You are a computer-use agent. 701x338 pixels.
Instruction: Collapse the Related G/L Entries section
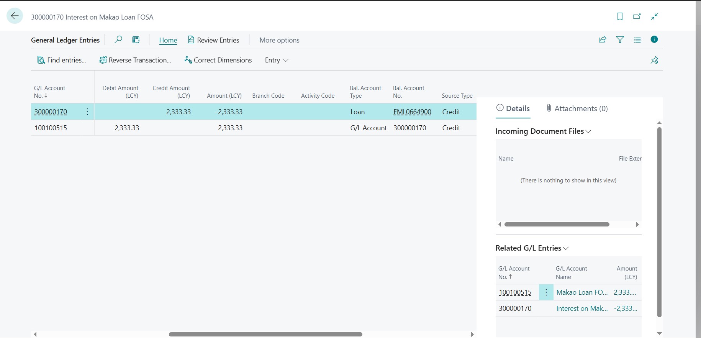532,248
